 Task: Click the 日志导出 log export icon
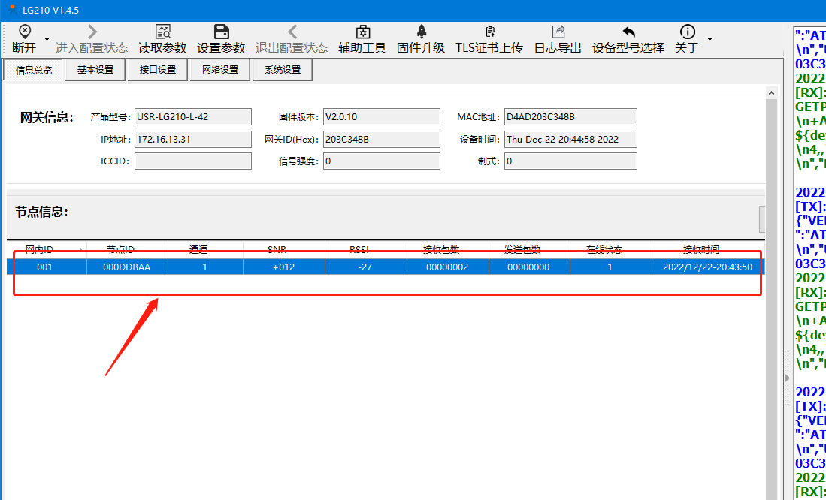point(558,32)
